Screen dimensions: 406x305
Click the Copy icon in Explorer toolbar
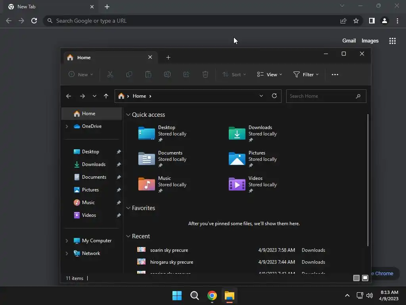129,74
